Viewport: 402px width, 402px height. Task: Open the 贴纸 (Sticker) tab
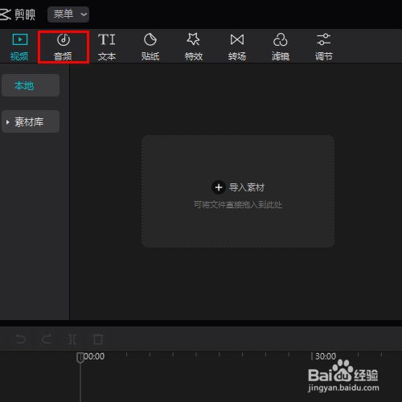150,47
